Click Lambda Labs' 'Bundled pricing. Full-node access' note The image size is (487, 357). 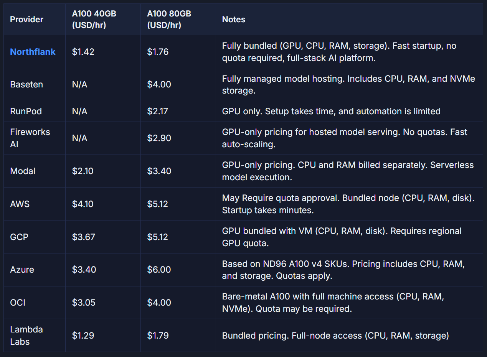335,336
